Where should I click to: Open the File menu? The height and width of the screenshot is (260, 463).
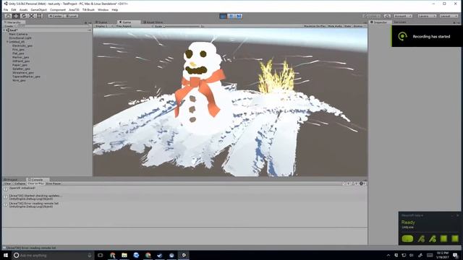6,9
